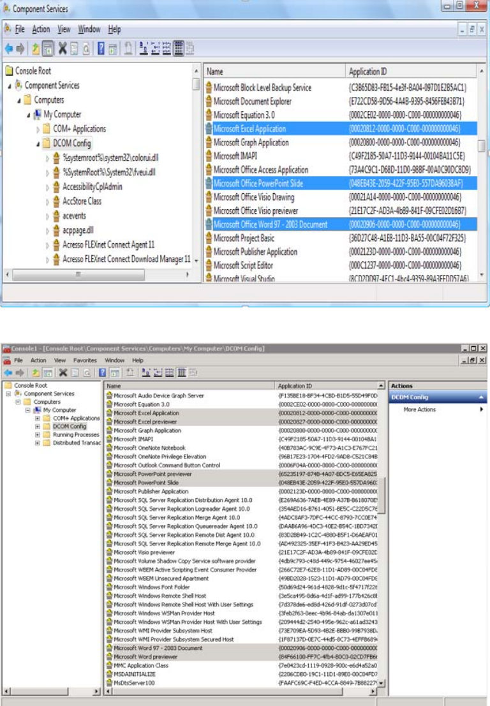Select MSDAINITIALIZE in Console1 list
The height and width of the screenshot is (706, 490).
(242, 675)
